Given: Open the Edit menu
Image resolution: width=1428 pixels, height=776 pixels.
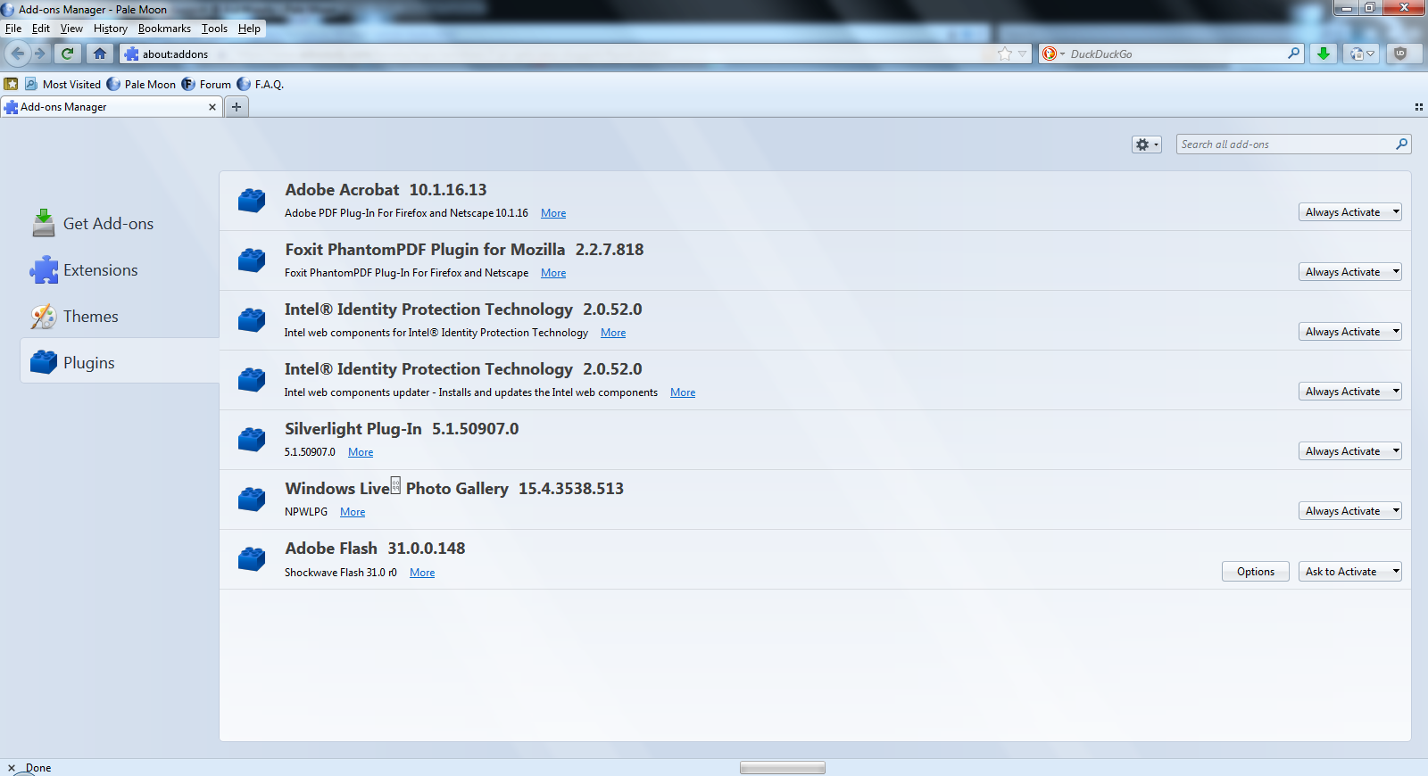Looking at the screenshot, I should [x=41, y=29].
